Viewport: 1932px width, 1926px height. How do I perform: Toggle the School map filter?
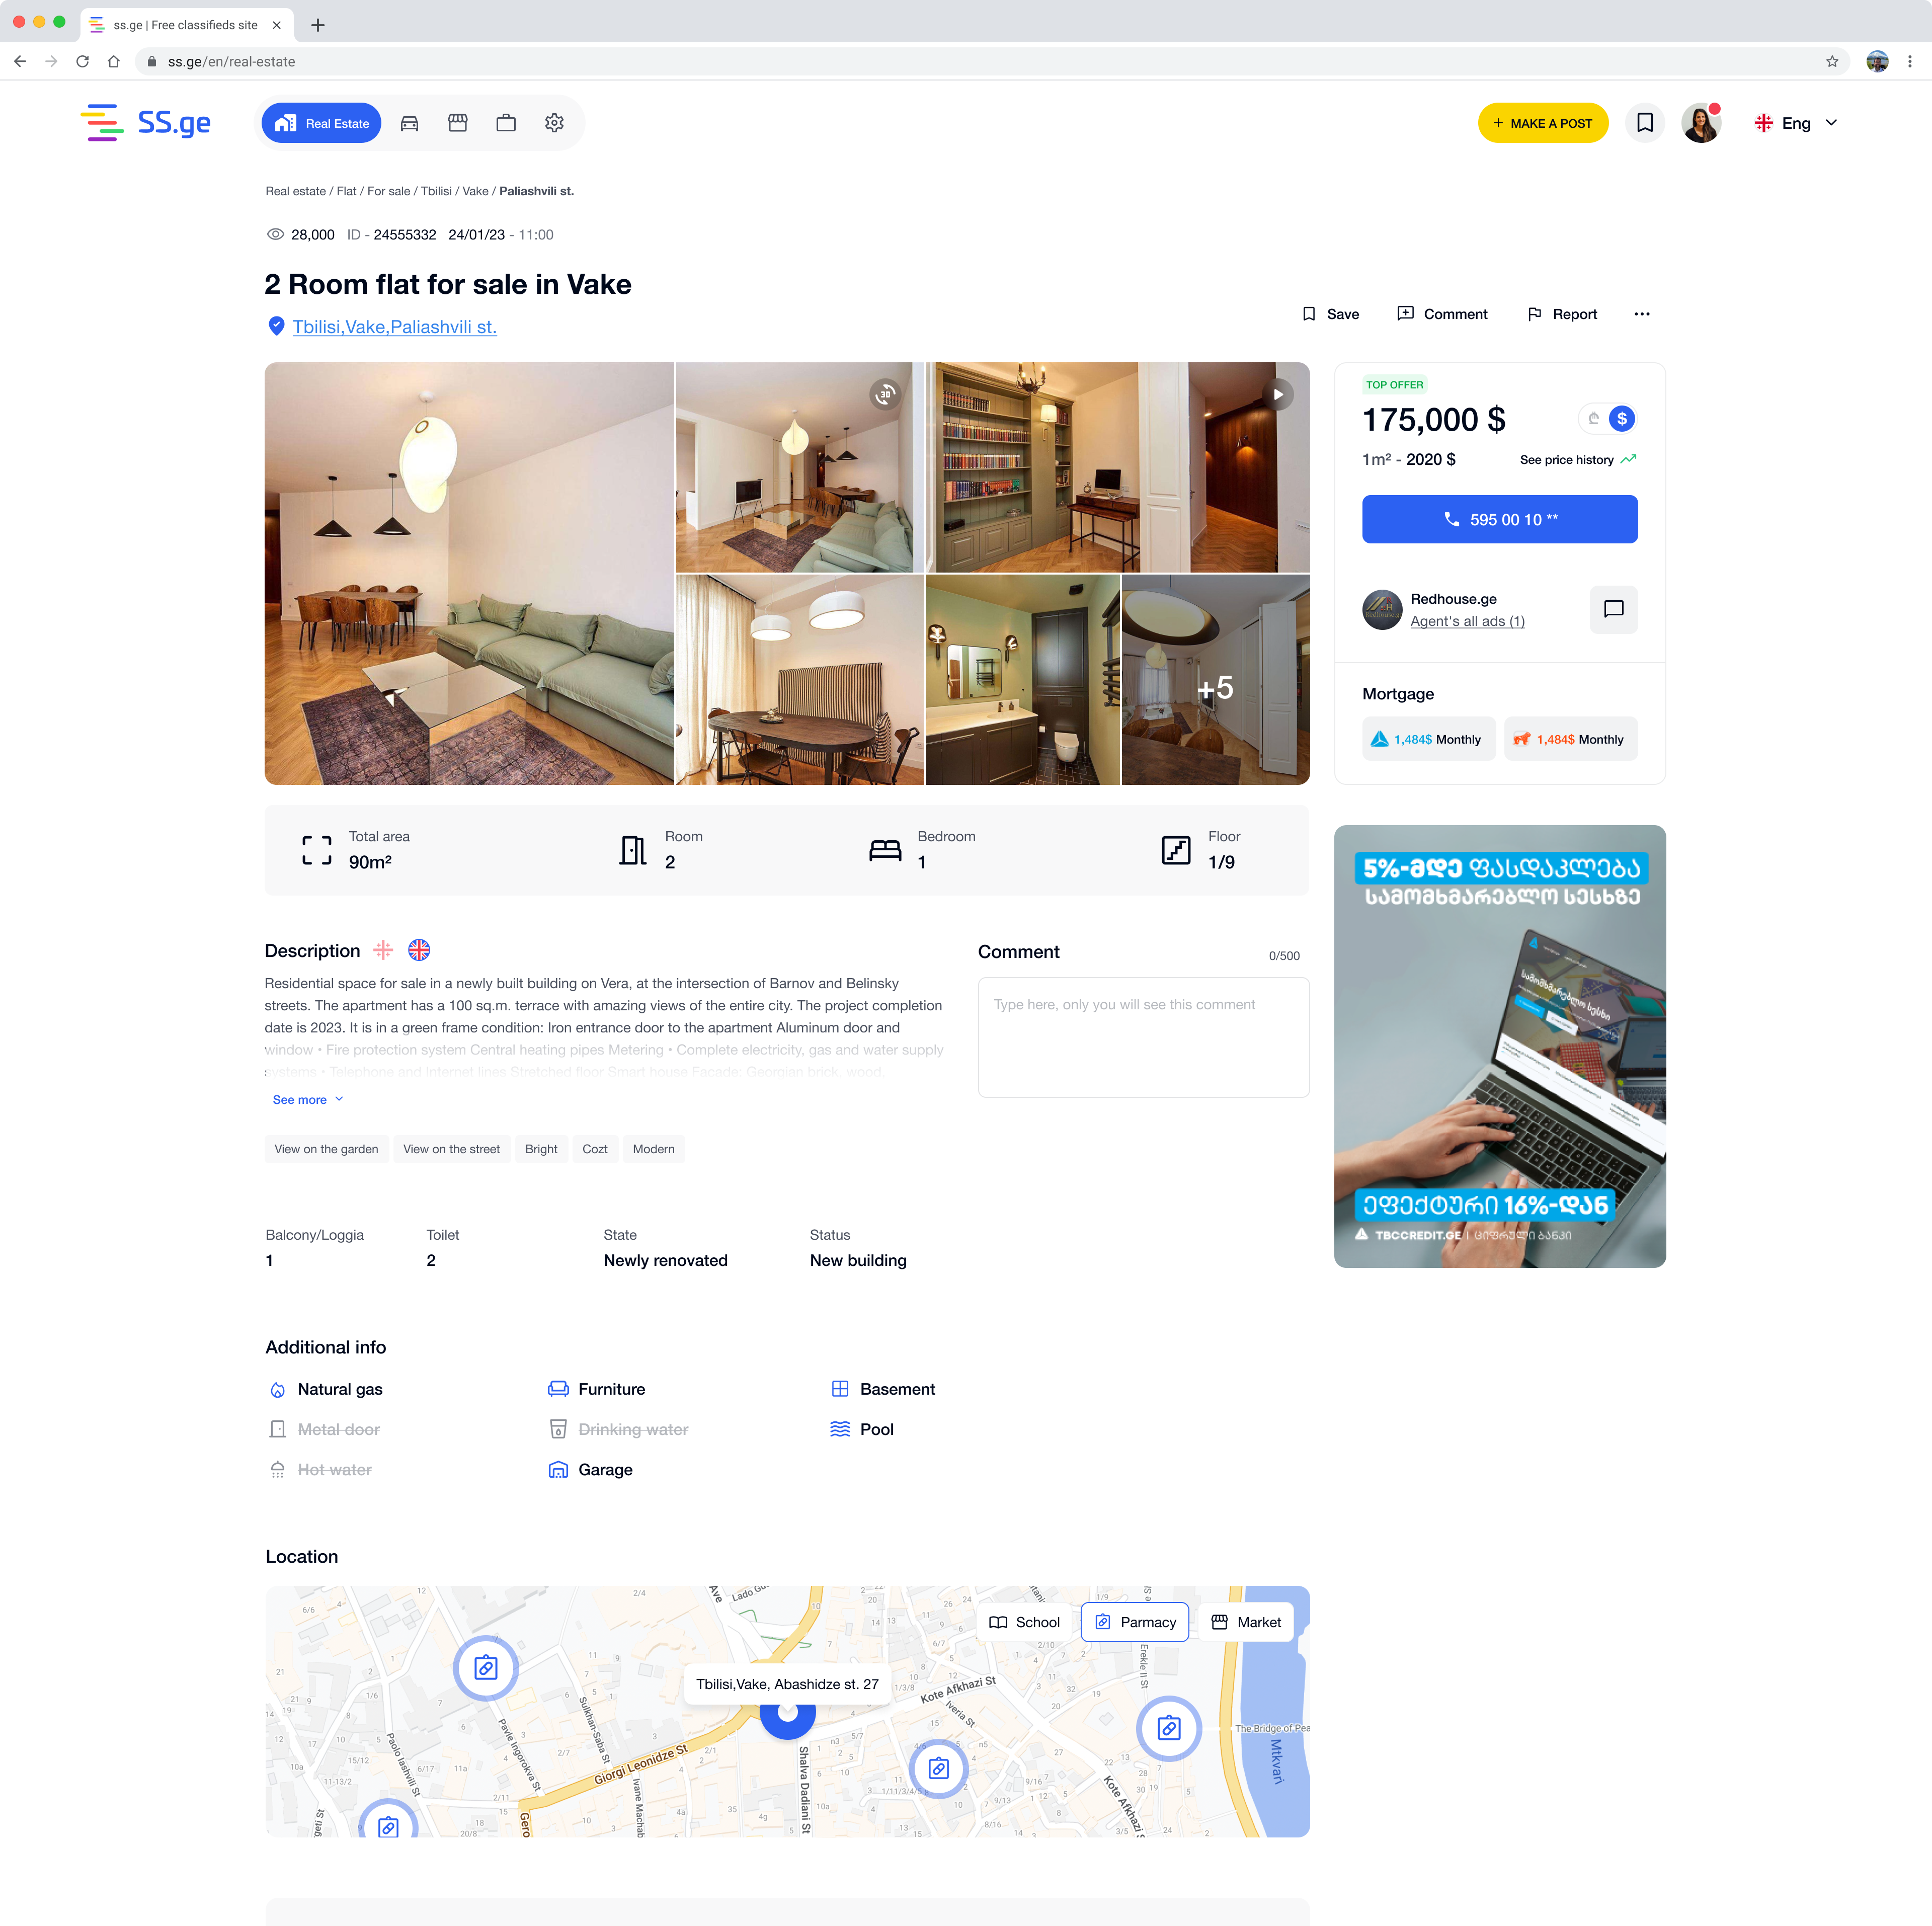[x=1025, y=1622]
